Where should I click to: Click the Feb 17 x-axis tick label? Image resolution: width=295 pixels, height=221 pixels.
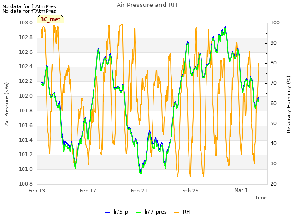click(88, 191)
